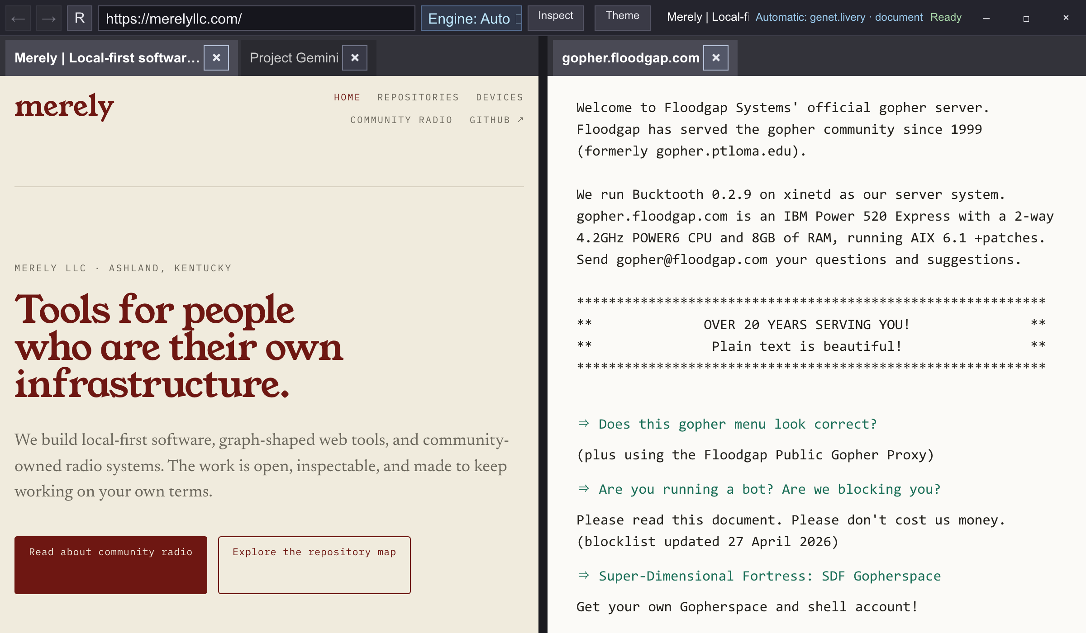Screen dimensions: 1086x633
Task: Click the 'OVER 20 YEARS SERVING YOU!' text
Action: (x=806, y=325)
